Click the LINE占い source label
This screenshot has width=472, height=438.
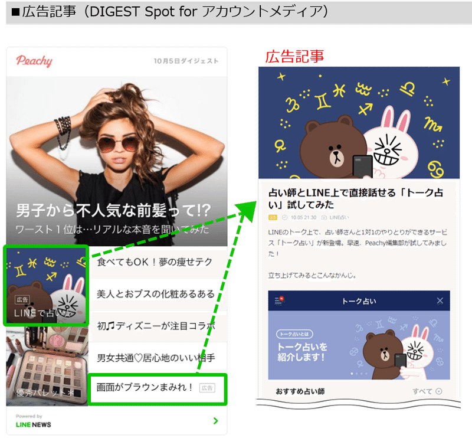point(339,217)
